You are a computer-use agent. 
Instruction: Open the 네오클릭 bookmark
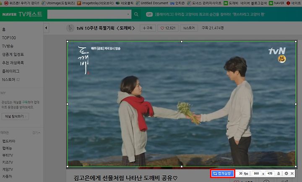tap(125, 3)
